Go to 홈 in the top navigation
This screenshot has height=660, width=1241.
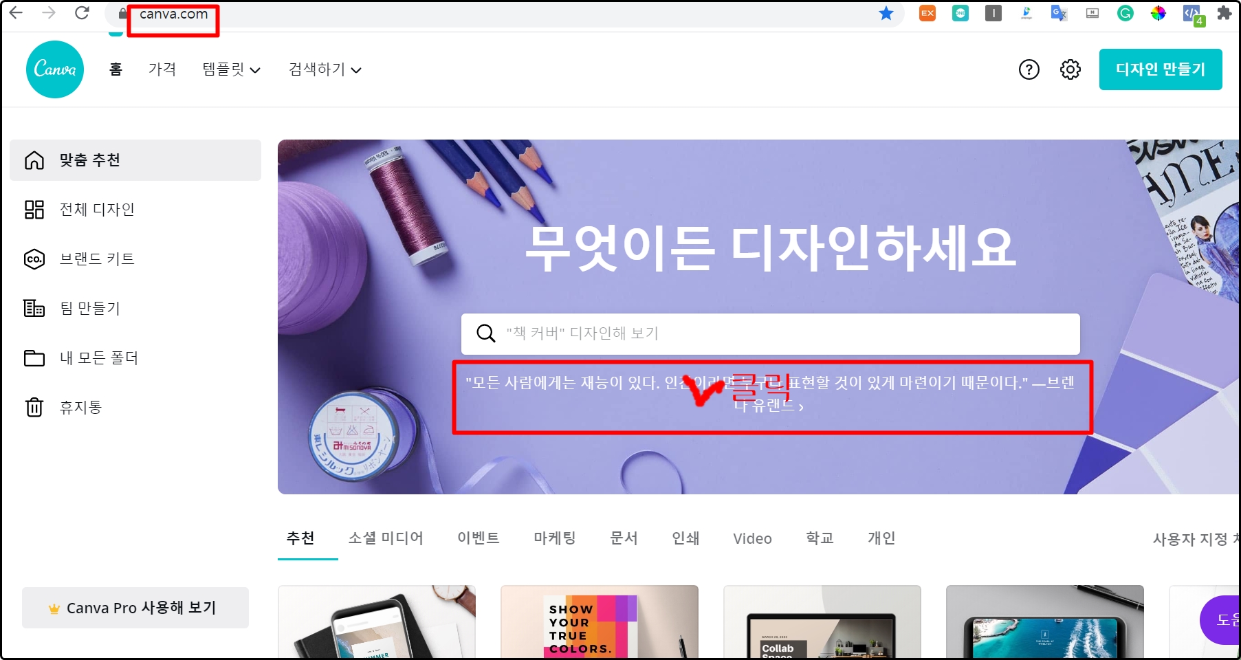116,69
